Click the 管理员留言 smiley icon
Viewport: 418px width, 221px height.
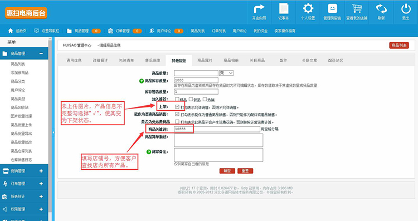click(x=332, y=8)
